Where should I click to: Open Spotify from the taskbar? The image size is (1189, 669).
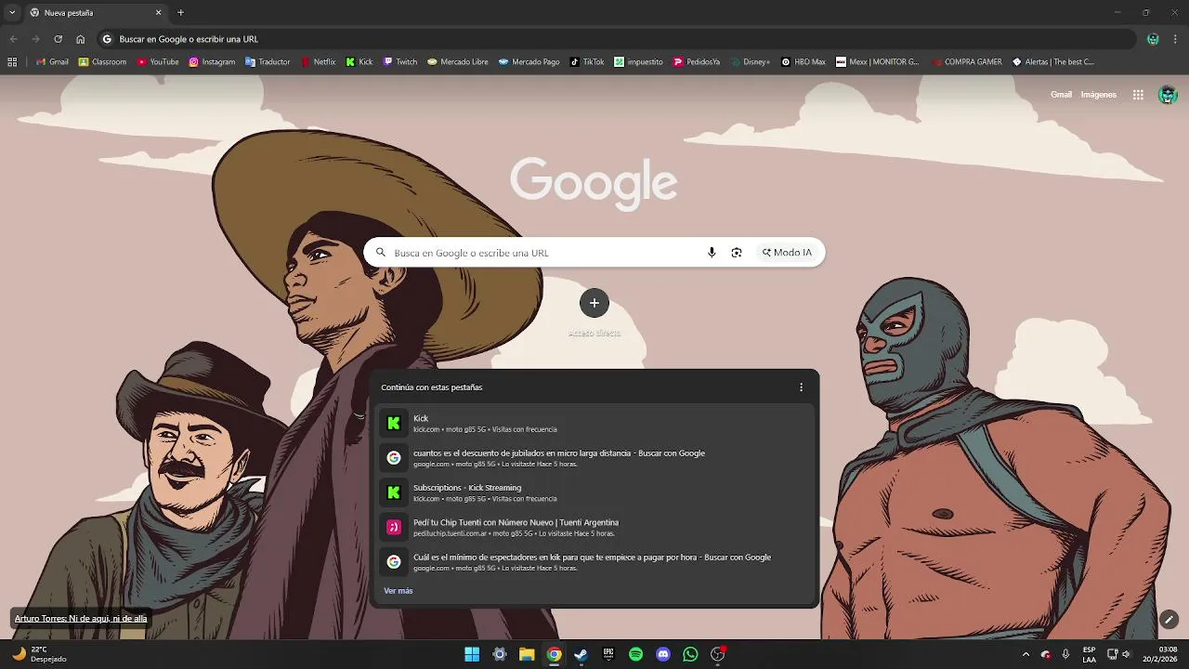click(635, 654)
